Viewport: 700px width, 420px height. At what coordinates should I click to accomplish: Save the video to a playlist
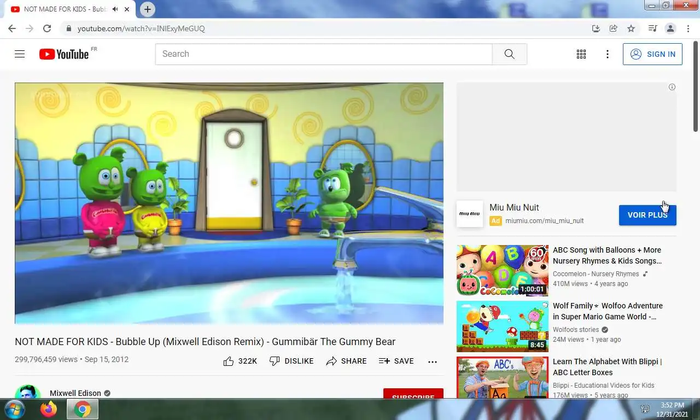pyautogui.click(x=396, y=361)
